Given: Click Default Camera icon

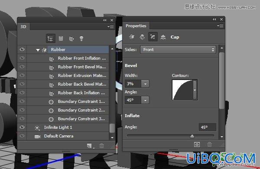Looking at the screenshot, I should (x=37, y=137).
